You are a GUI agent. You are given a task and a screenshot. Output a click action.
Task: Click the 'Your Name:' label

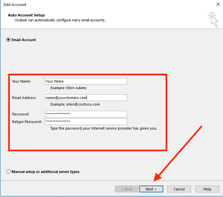coord(21,81)
